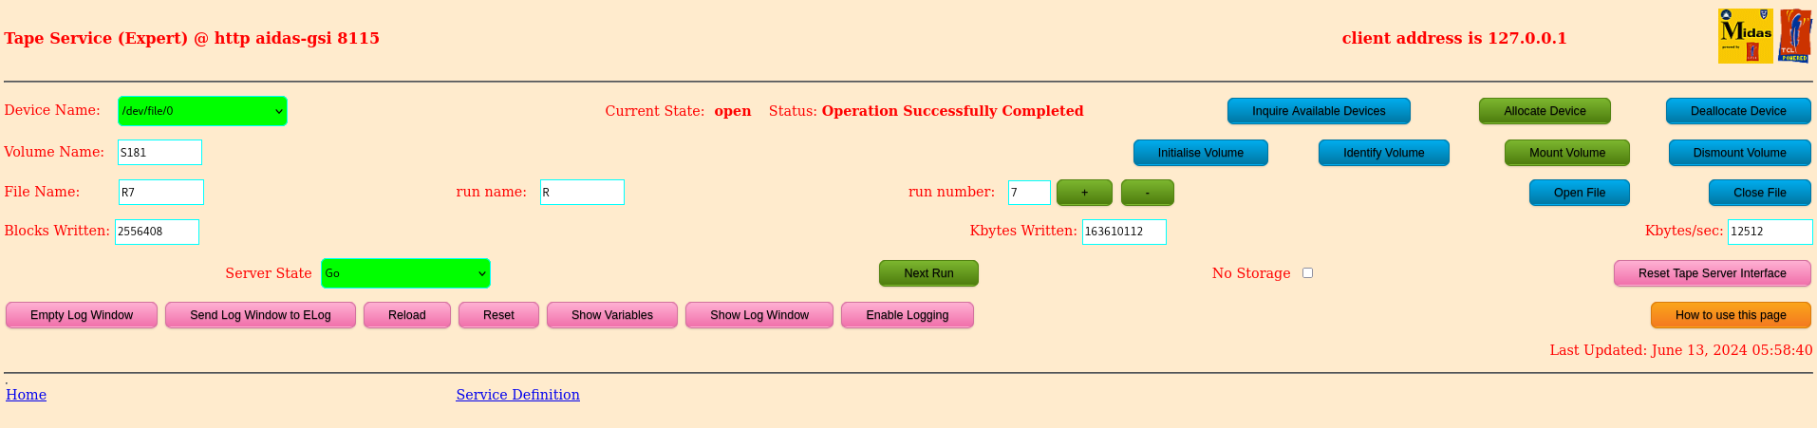Focus the Kbytes Written field 163610112
1817x428 pixels.
tap(1124, 232)
